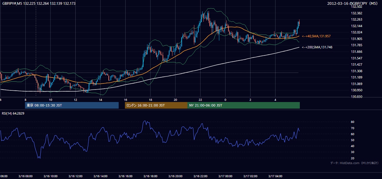
Task: Click hour tick 10 under price chart
Action: 51,100
